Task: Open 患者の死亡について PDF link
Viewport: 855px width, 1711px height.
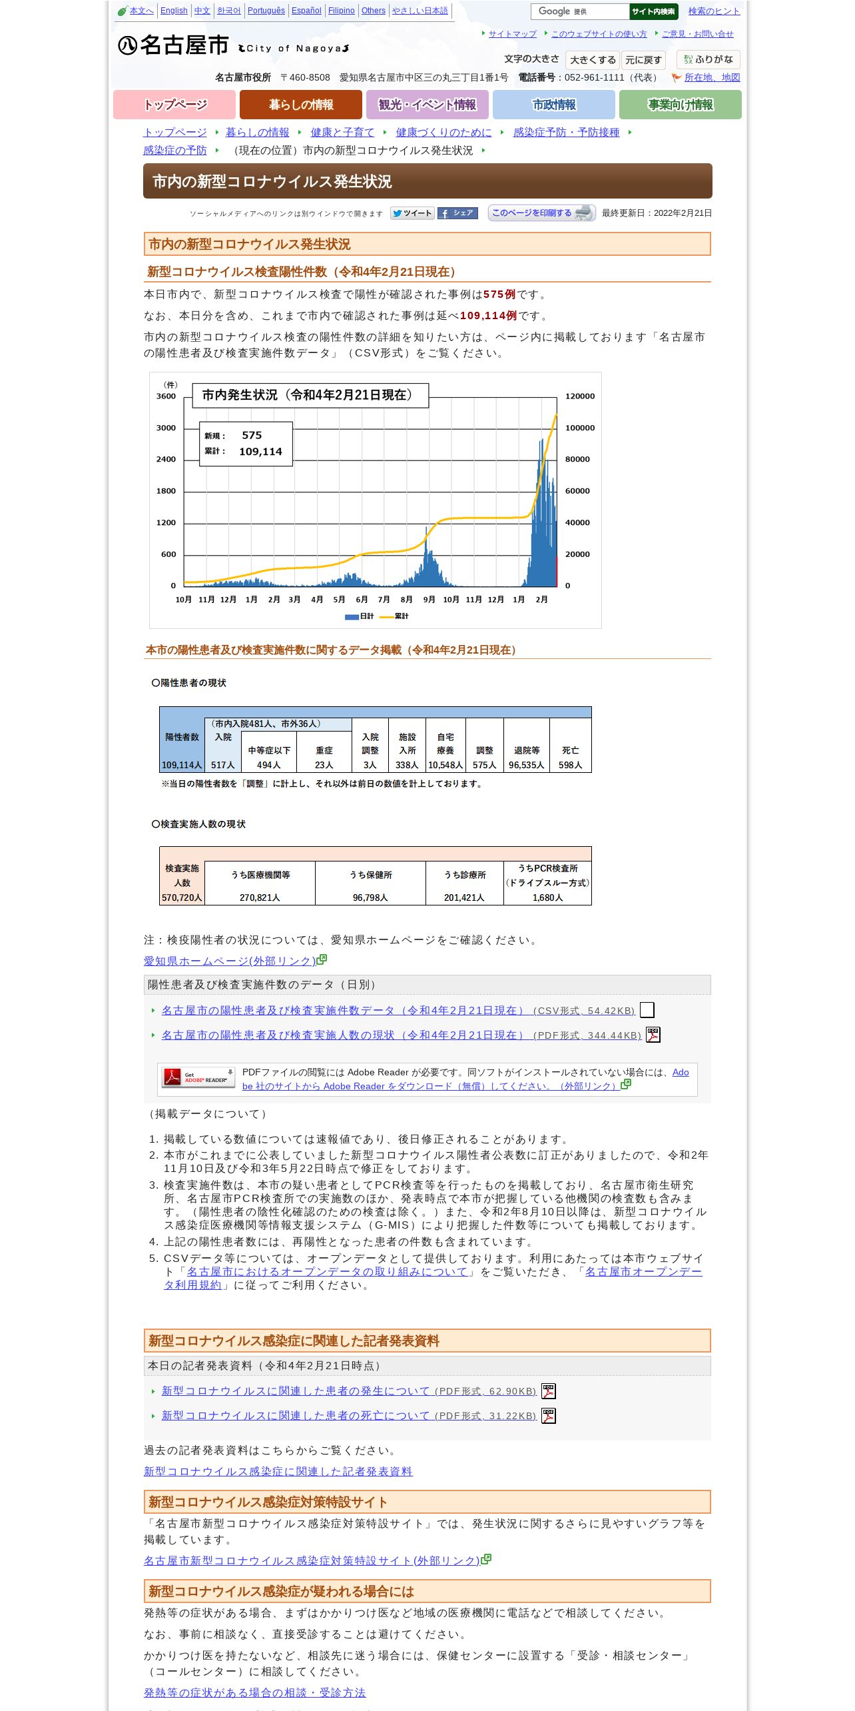Action: [349, 1416]
